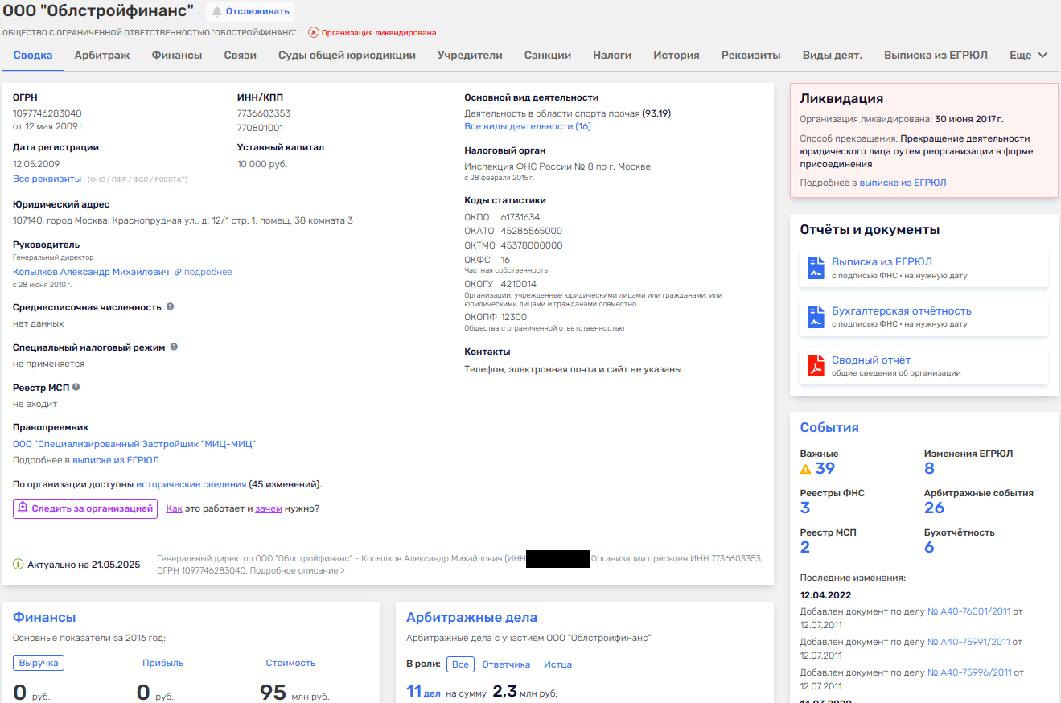Click help icon beside Реестр МСП

(76, 388)
